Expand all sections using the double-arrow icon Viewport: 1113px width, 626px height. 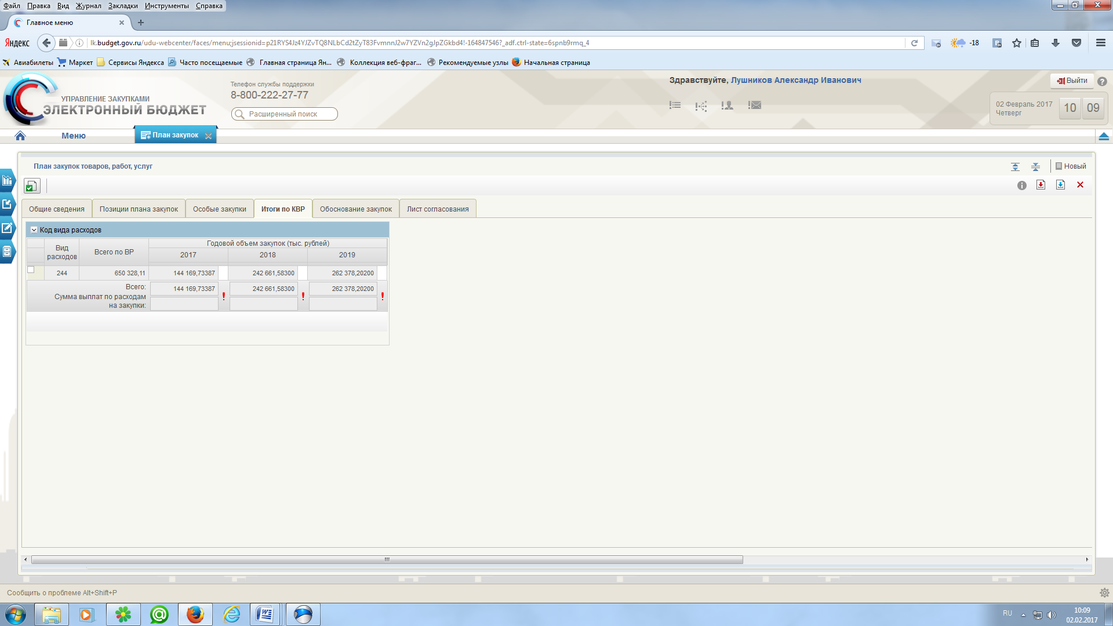click(1015, 167)
